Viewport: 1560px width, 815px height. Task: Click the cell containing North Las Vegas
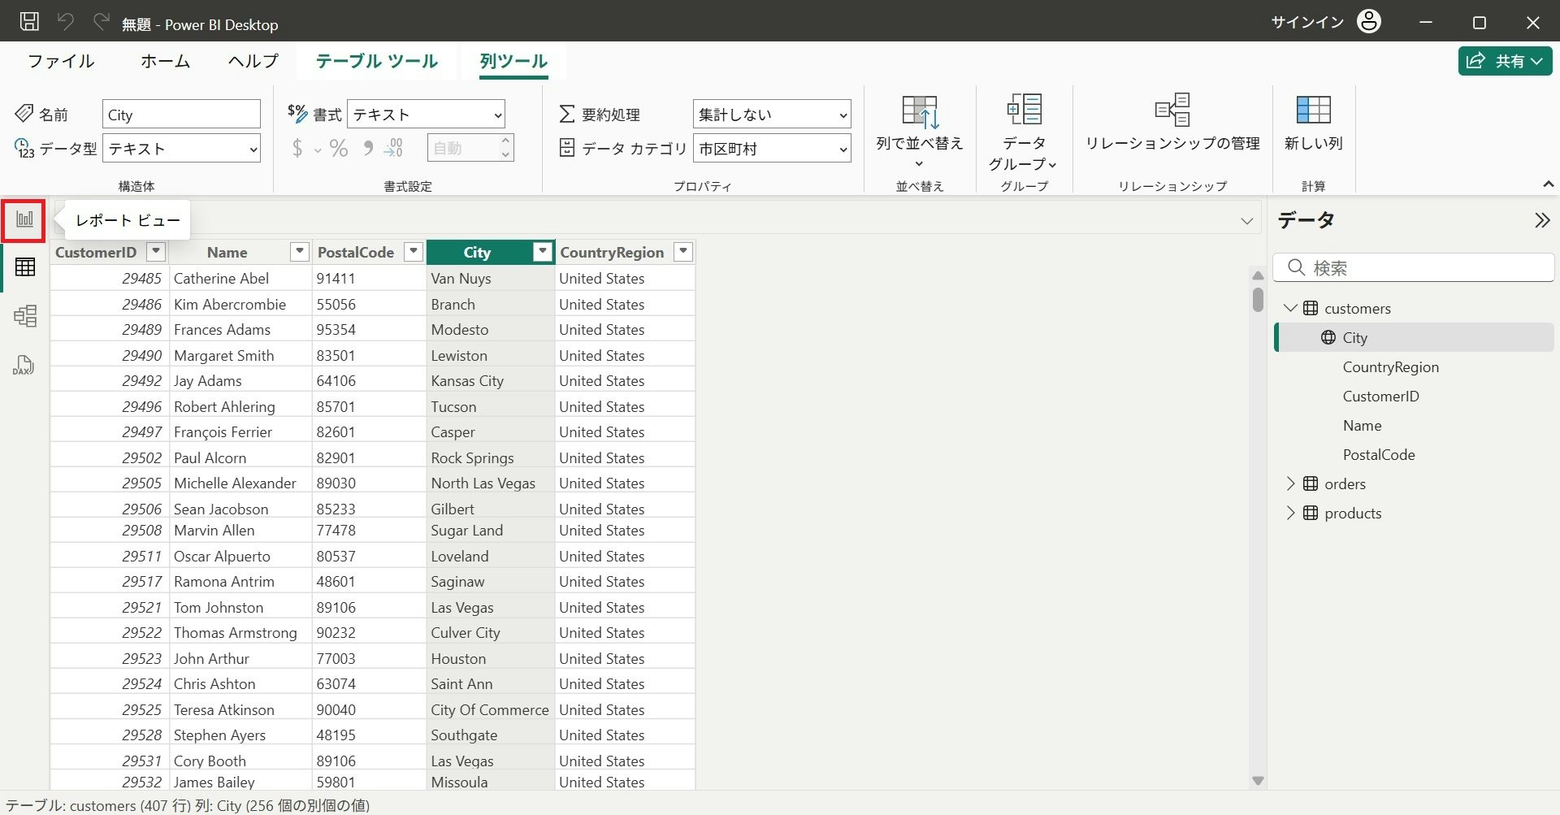coord(491,483)
